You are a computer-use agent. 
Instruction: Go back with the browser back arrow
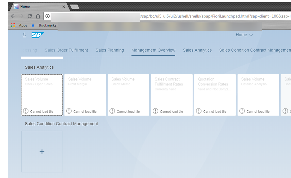tap(13, 16)
